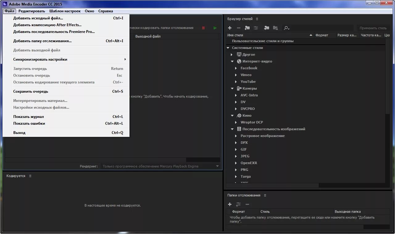Open the Справка menu
This screenshot has width=395, height=234.
(106, 11)
